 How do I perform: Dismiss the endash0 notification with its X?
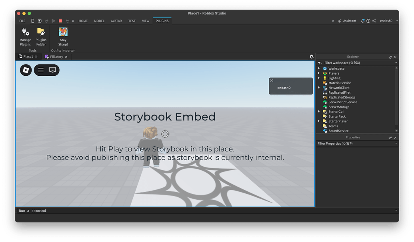click(x=272, y=81)
